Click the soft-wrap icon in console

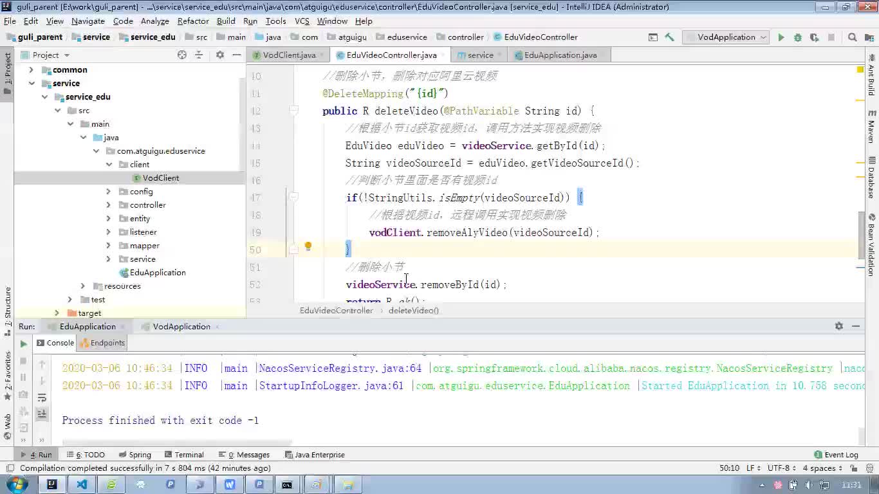tap(42, 398)
